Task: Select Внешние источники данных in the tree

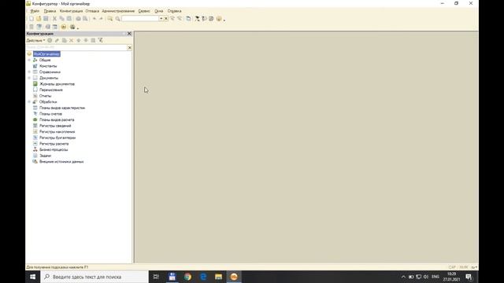Action: click(61, 162)
